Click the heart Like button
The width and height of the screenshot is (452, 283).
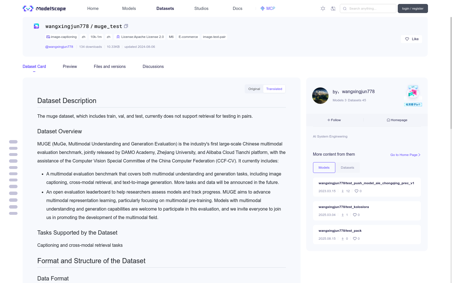click(x=411, y=39)
